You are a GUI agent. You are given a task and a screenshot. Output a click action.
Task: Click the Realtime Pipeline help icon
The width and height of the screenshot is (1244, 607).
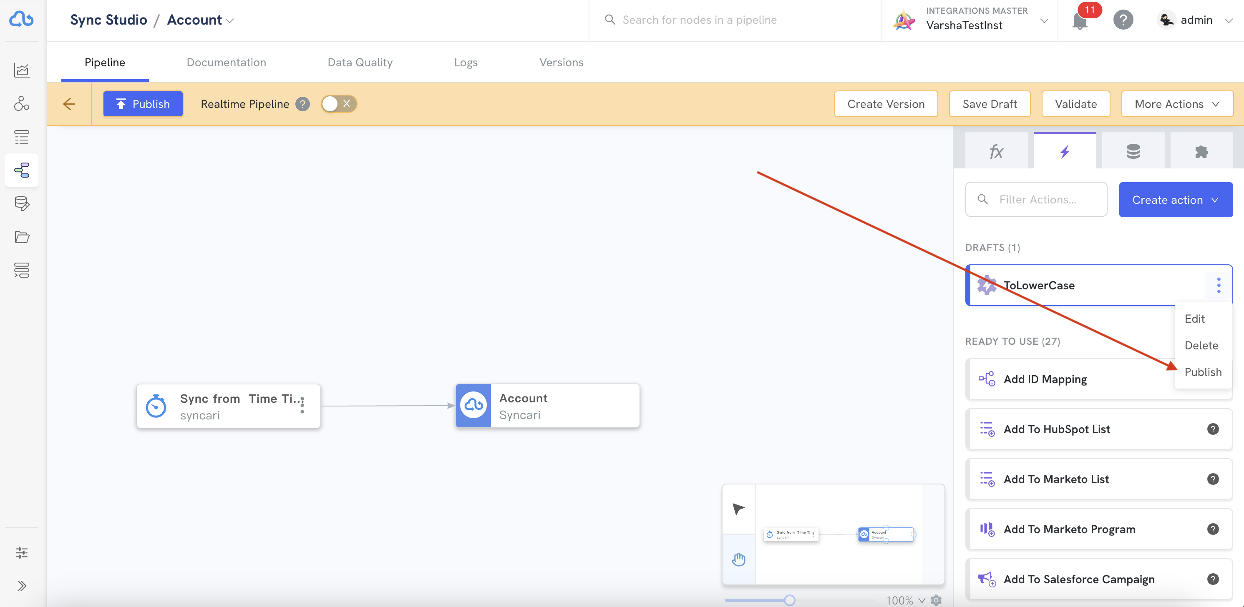pos(303,104)
